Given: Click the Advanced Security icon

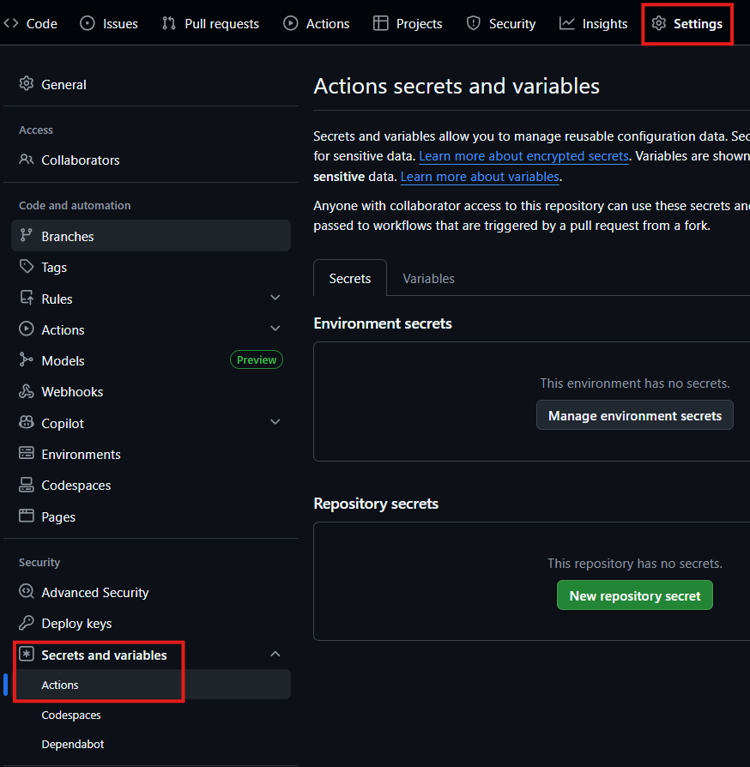Looking at the screenshot, I should click(27, 591).
